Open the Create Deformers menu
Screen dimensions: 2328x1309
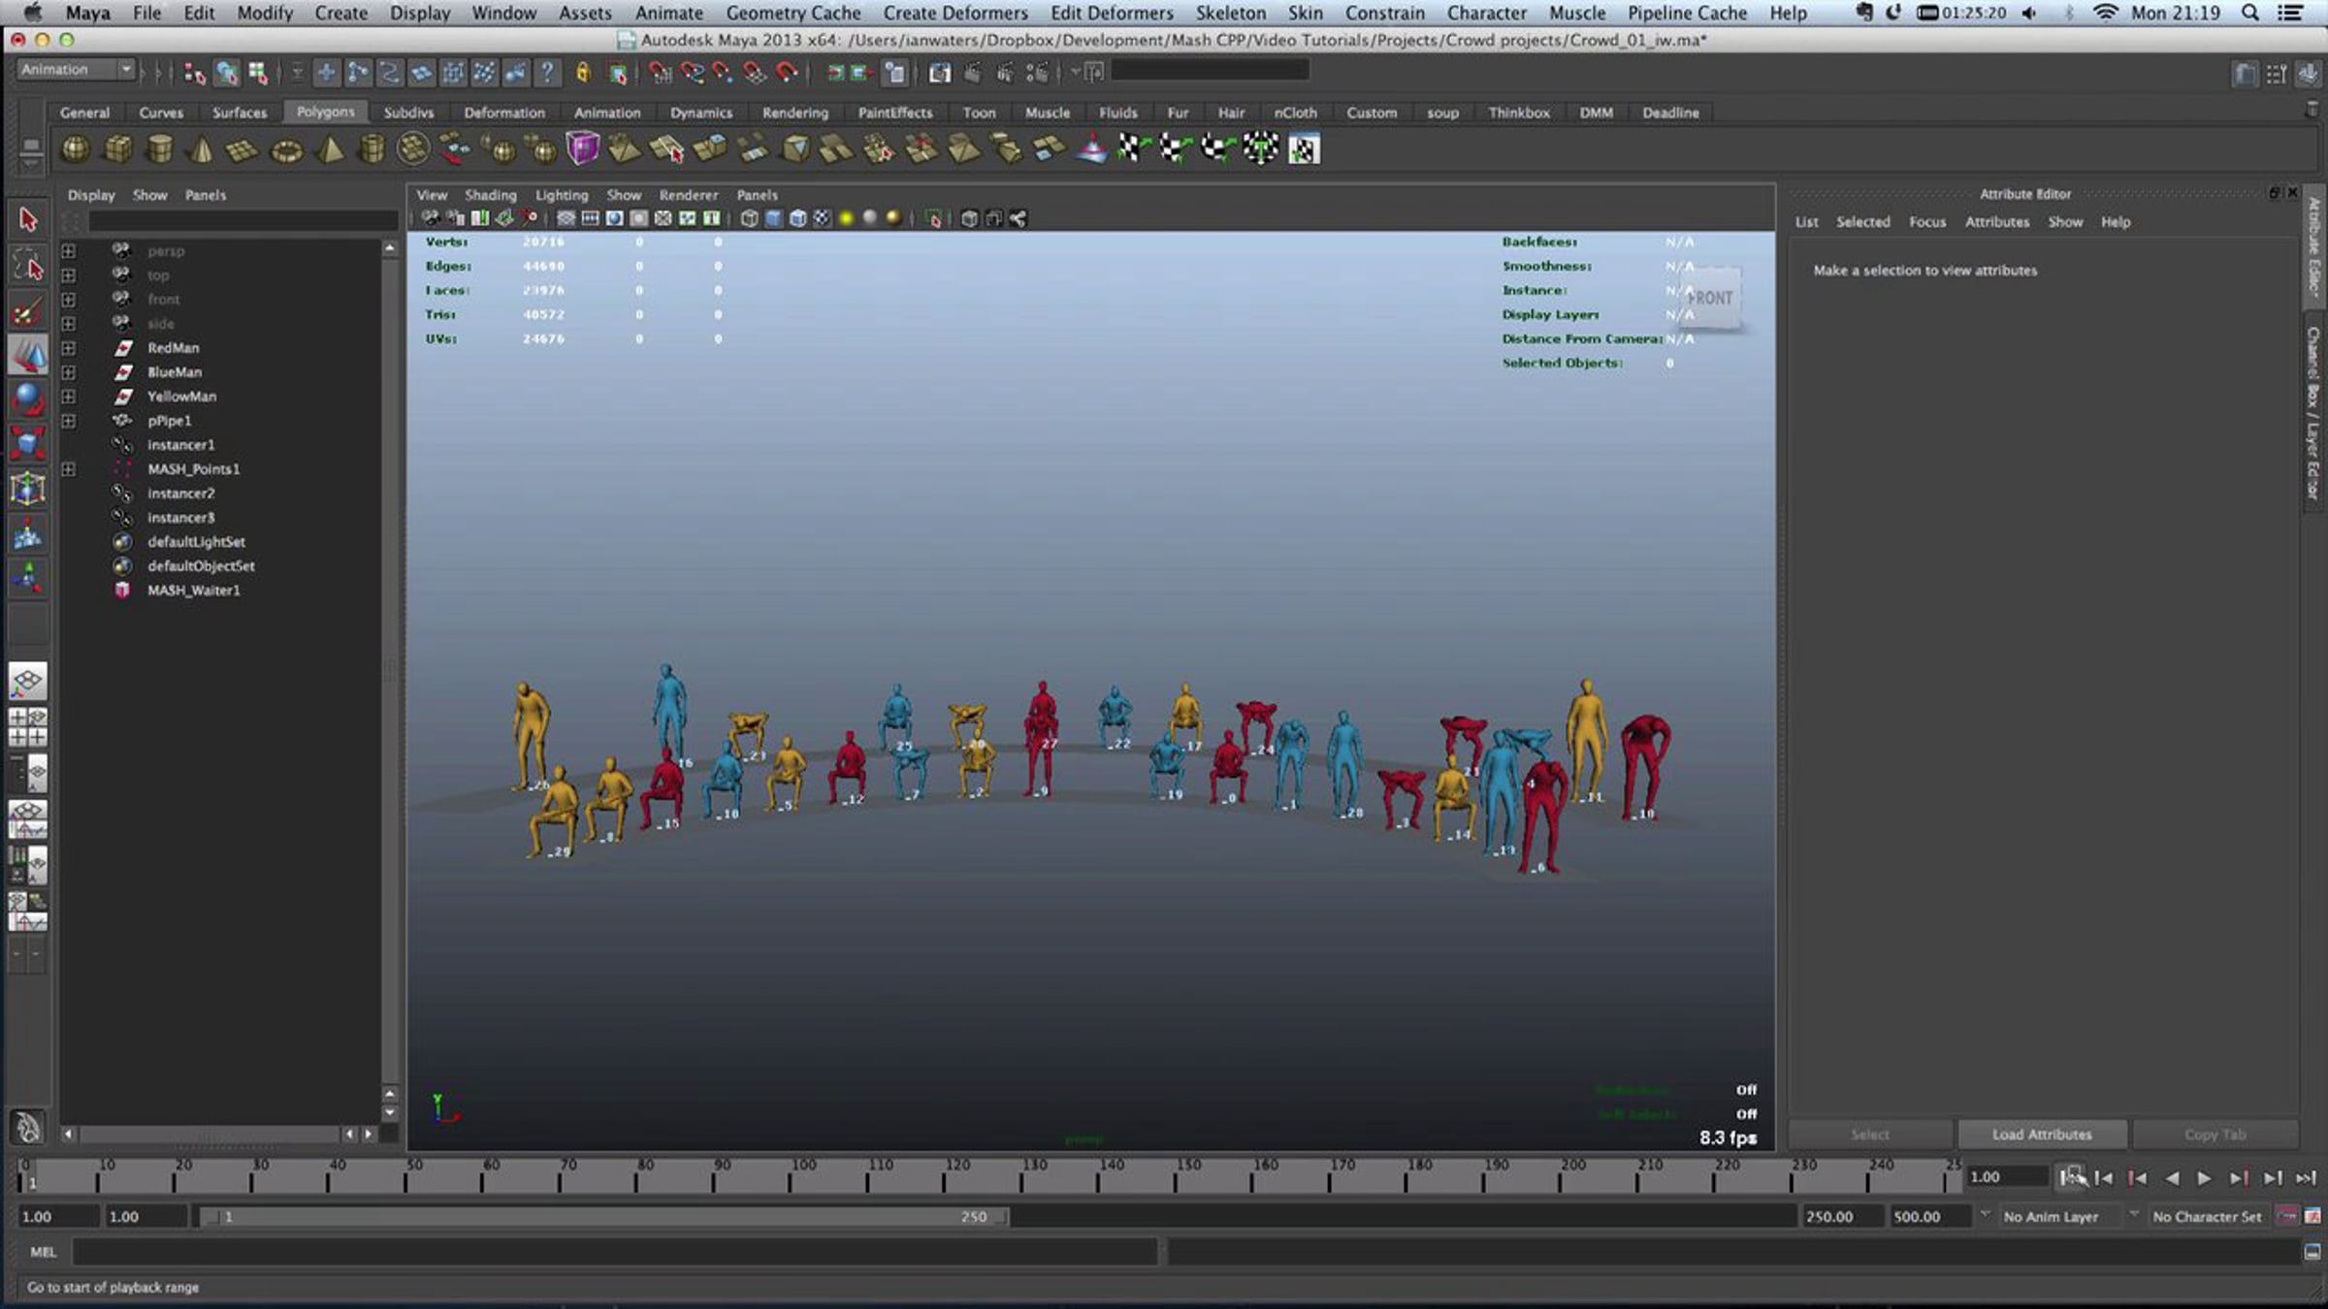(954, 13)
